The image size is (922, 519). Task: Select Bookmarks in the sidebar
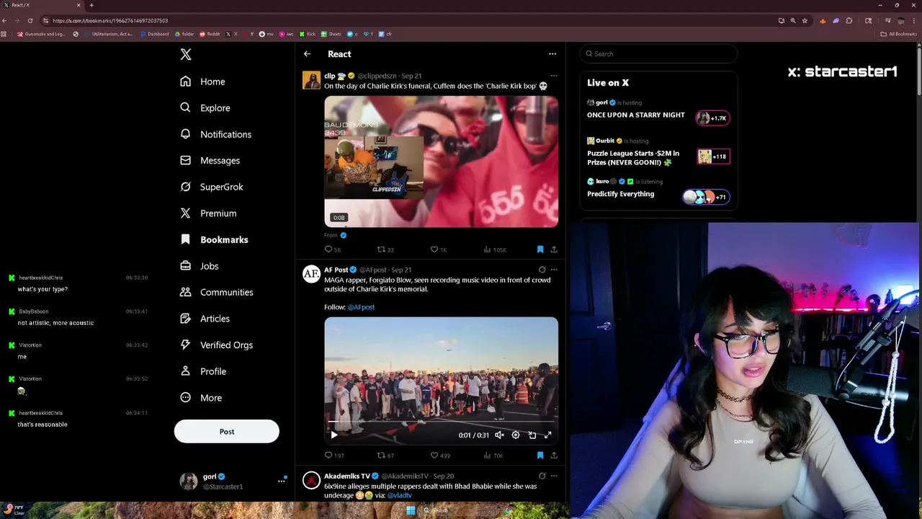[214, 239]
